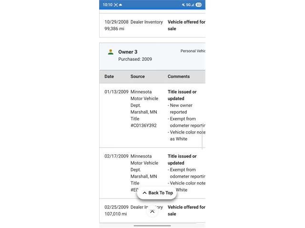The height and width of the screenshot is (228, 305).
Task: Tap the 107,010 mi mileage value
Action: [x=115, y=214]
